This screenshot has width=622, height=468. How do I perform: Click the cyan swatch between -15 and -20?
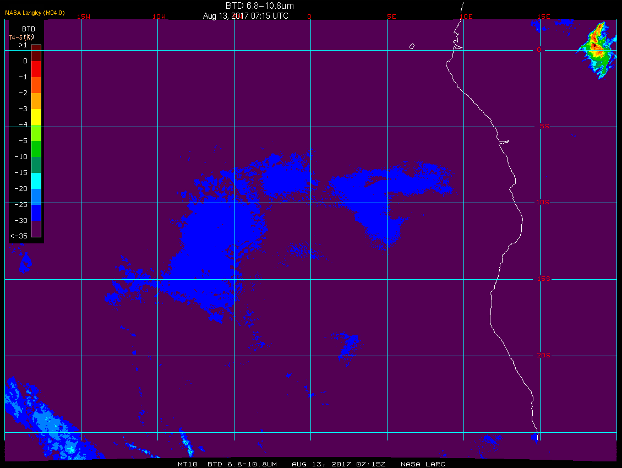coord(36,181)
